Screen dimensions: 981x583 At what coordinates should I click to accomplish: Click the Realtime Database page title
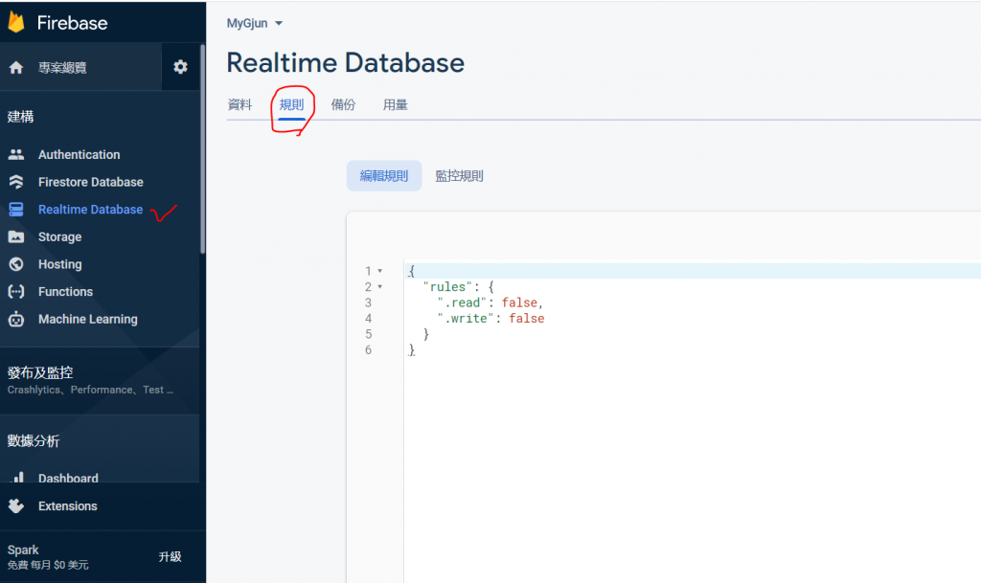coord(345,62)
